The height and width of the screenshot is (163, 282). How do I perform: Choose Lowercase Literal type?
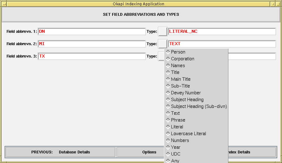coord(196,134)
